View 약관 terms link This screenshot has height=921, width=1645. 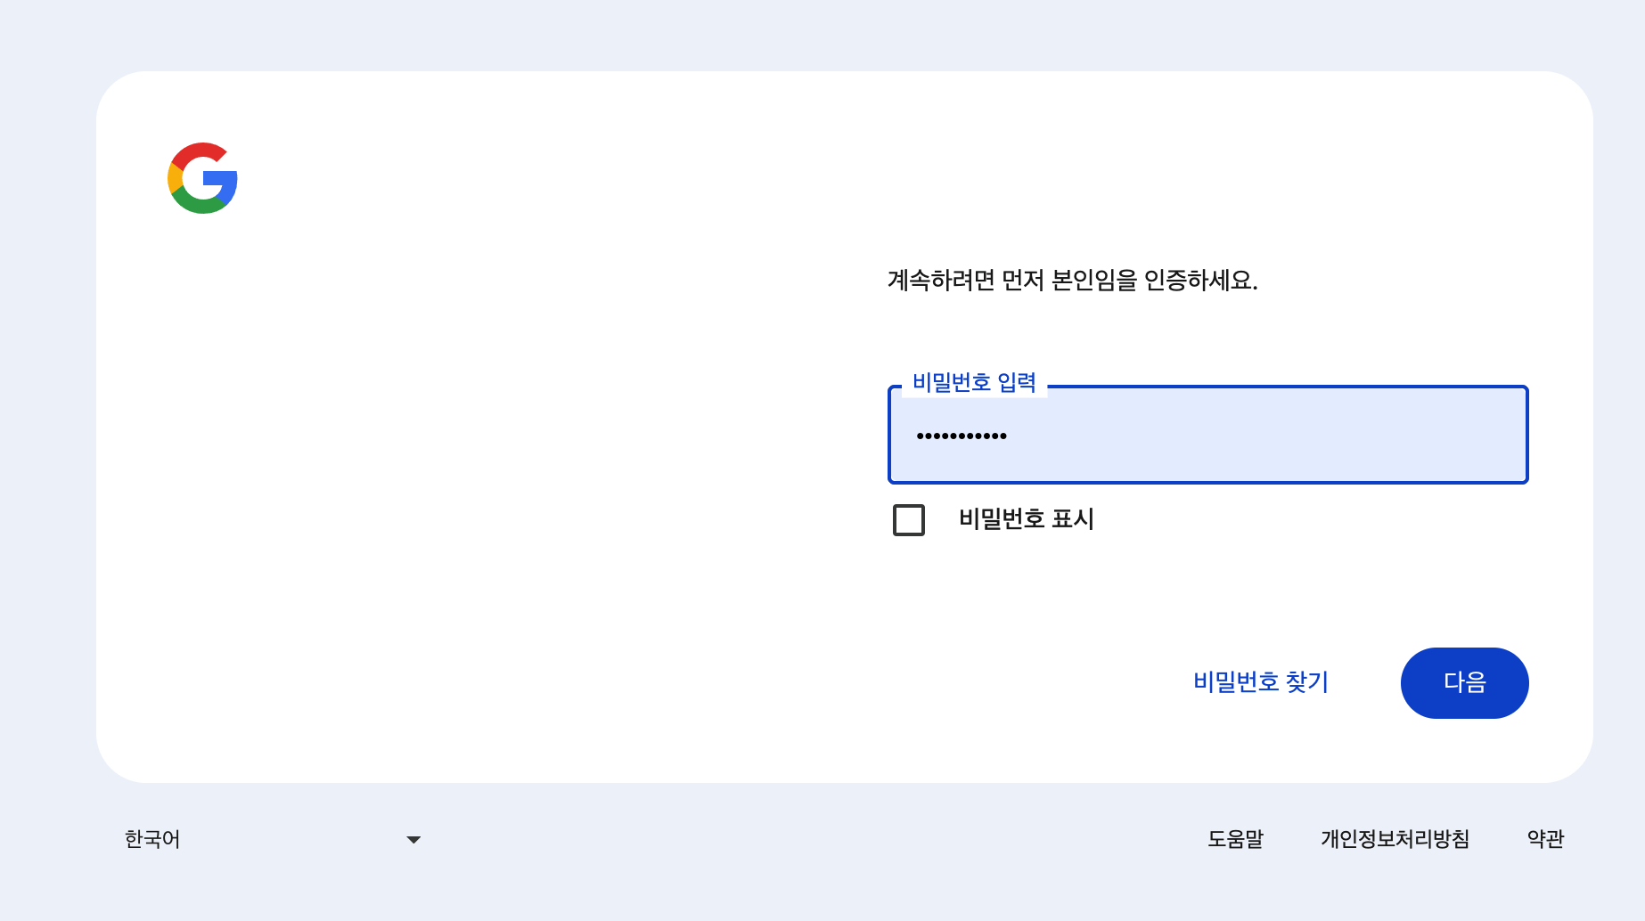click(x=1543, y=838)
